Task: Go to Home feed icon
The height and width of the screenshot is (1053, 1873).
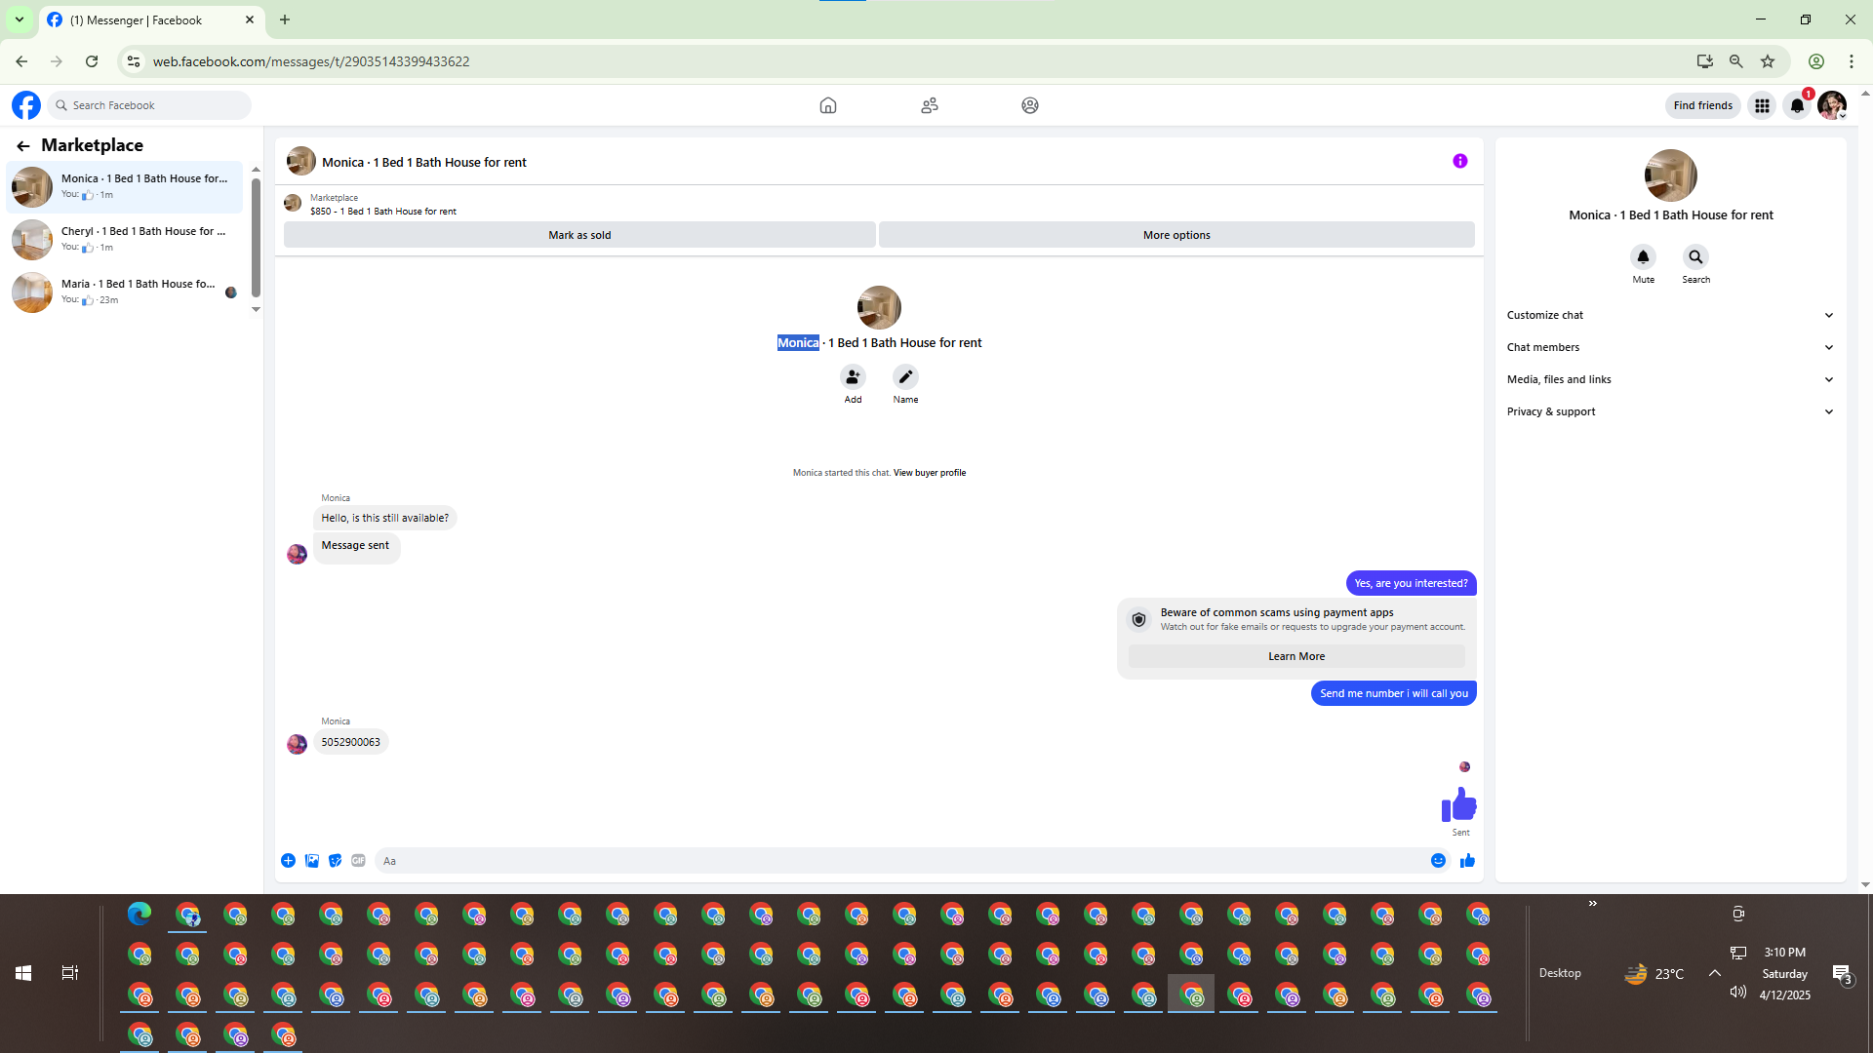Action: [828, 105]
